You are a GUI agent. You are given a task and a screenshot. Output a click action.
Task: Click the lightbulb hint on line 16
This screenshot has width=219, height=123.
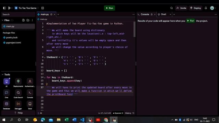pyautogui.click(x=47, y=84)
